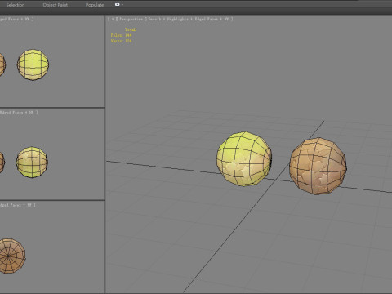This screenshot has height=294, width=392.
Task: Open the Object Paint ribbon tab
Action: tap(56, 5)
